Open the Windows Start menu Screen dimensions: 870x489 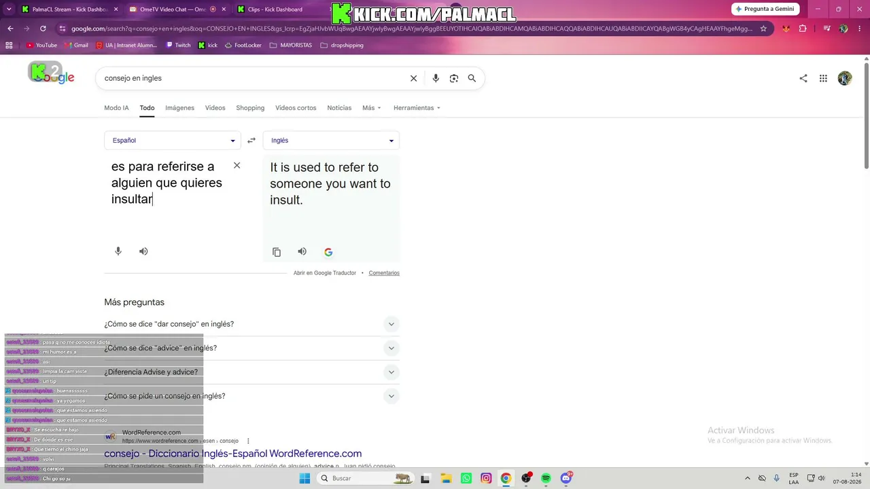pos(305,478)
